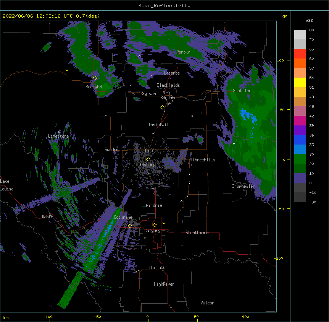Click the yellow station marker south of RedDeer

tap(162, 107)
